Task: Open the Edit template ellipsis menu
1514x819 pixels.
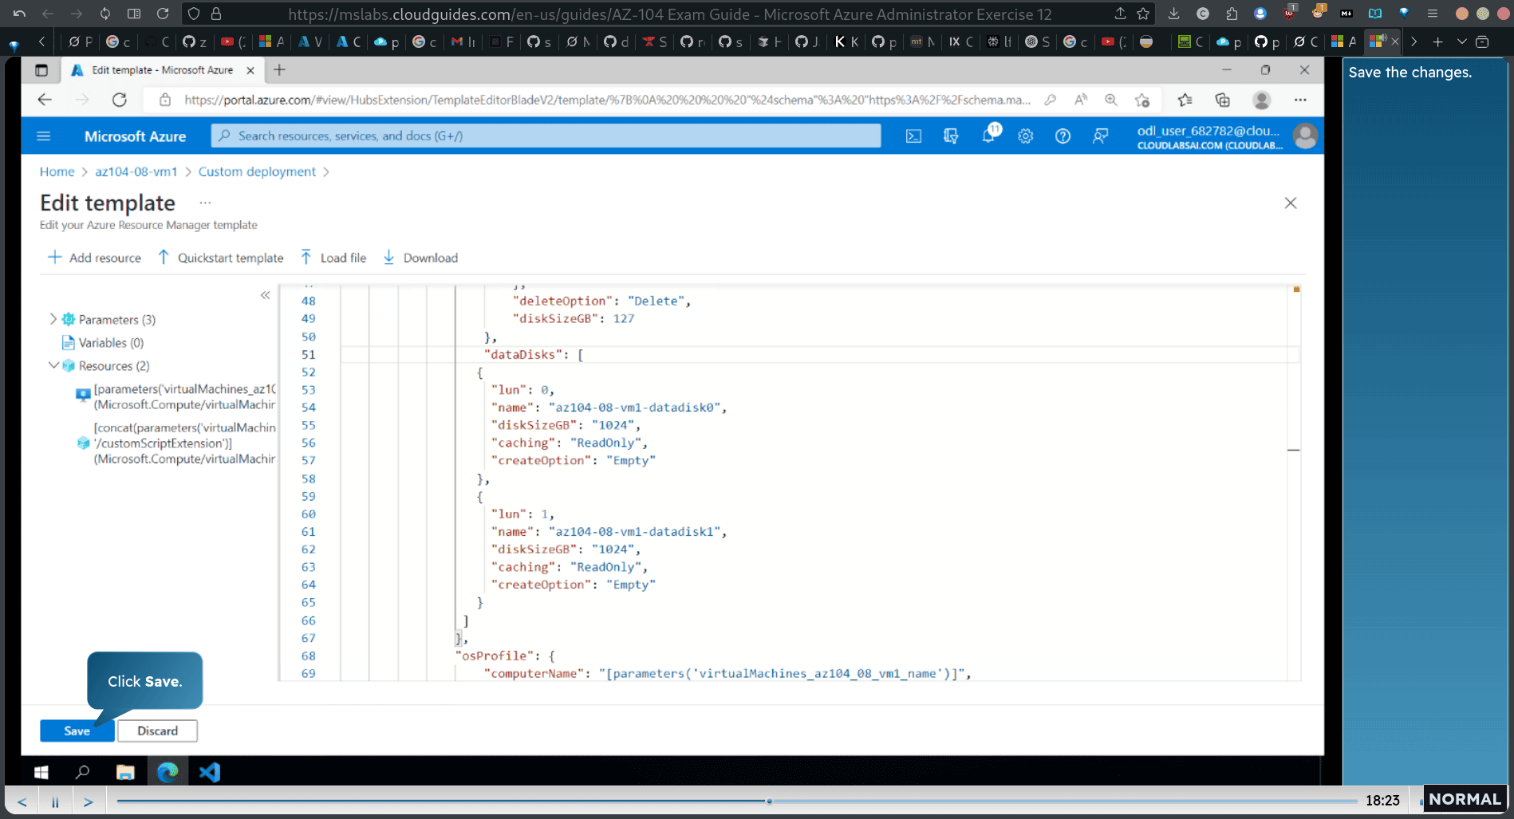Action: coord(205,203)
